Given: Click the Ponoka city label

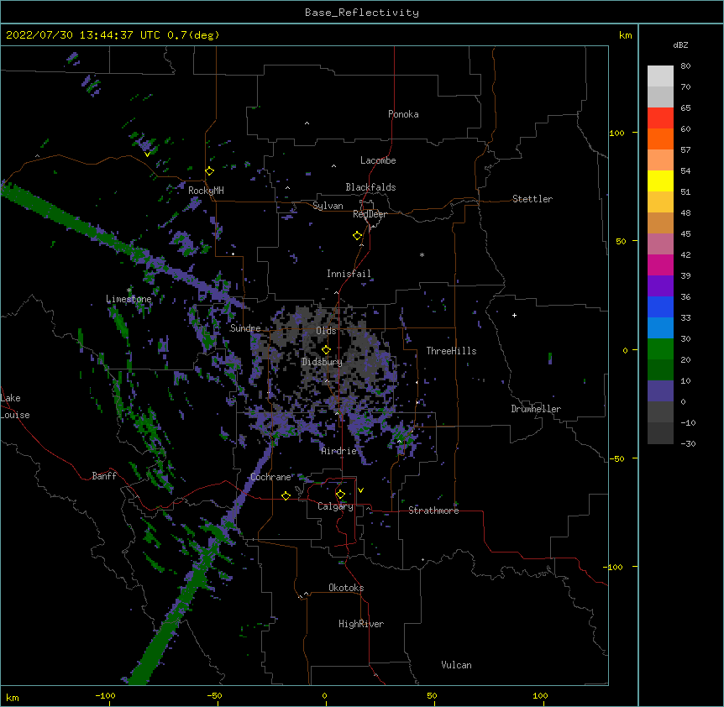Looking at the screenshot, I should click(403, 114).
